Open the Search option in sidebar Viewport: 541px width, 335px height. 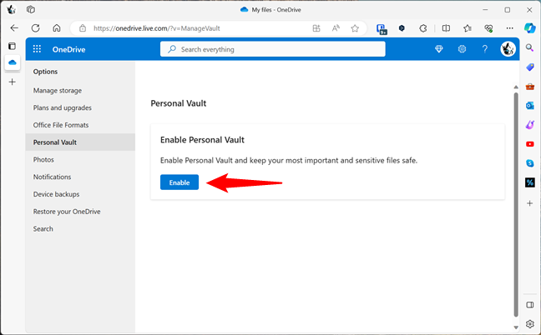[x=43, y=228]
